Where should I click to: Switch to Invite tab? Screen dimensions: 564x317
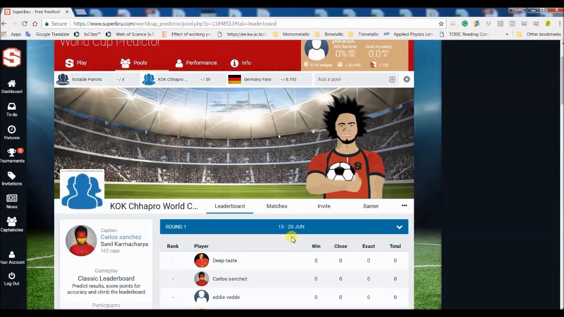(x=324, y=206)
